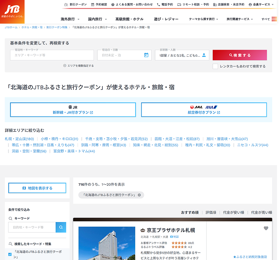Click the stay date (日付未定) field
This screenshot has width=279, height=260.
pyautogui.click(x=124, y=55)
